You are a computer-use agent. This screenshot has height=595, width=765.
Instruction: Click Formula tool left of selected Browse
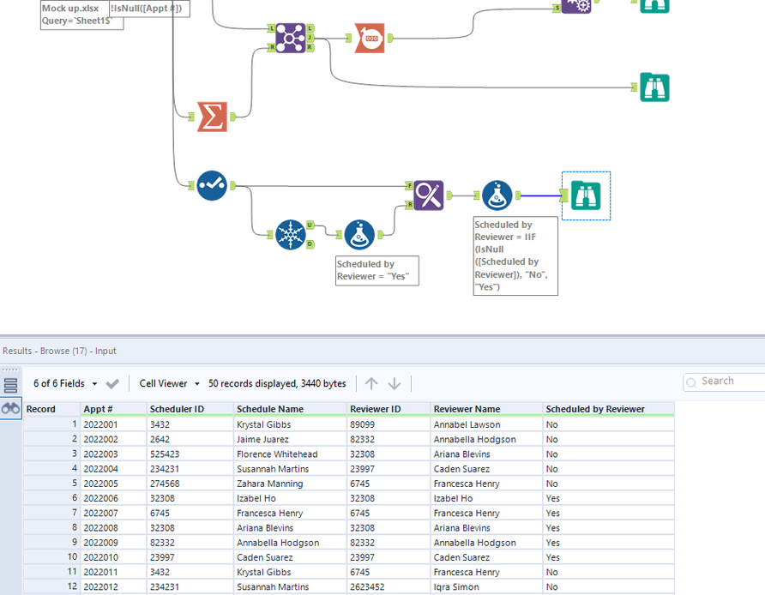497,195
